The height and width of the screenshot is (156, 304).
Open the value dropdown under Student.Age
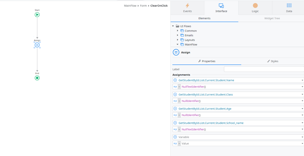coord(302,115)
